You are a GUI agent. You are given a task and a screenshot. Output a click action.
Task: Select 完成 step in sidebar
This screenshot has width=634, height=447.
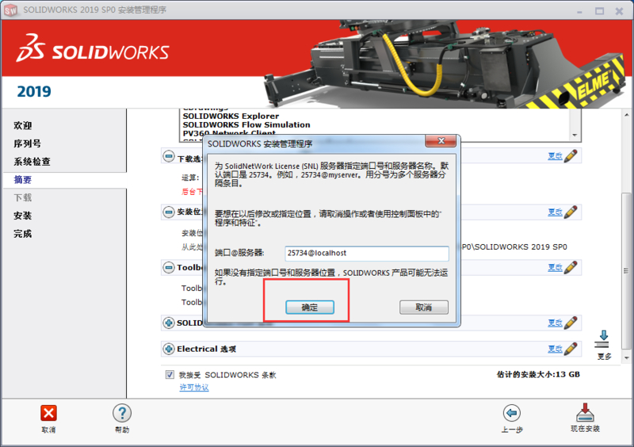23,234
